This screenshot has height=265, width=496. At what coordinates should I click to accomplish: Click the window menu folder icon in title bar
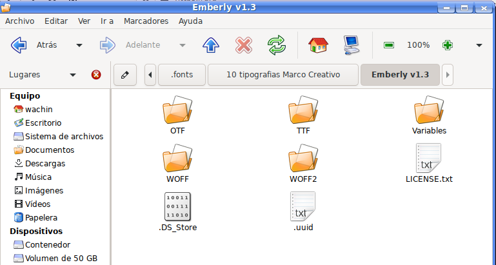coord(6,8)
